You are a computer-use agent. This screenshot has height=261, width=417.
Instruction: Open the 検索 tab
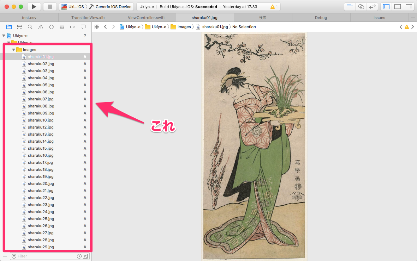(263, 17)
